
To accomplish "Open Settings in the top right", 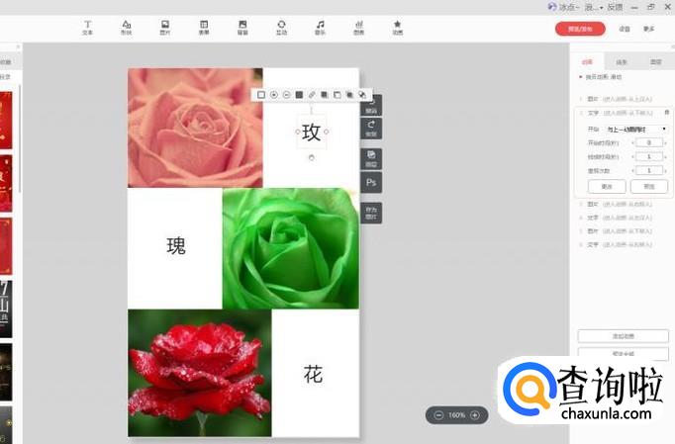I will 625,29.
